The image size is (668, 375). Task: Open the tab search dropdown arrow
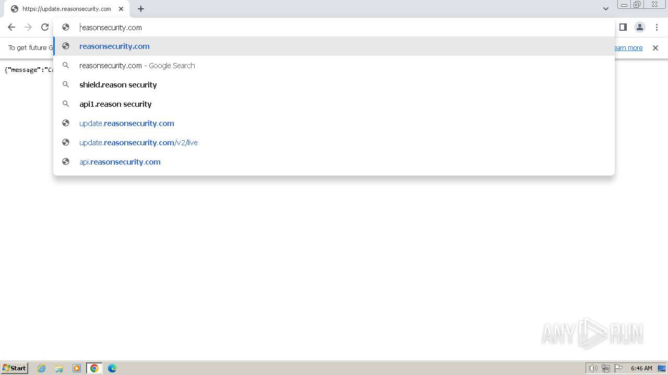[606, 9]
